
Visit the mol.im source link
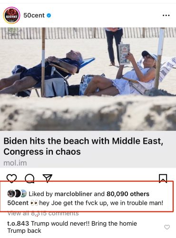click(15, 163)
